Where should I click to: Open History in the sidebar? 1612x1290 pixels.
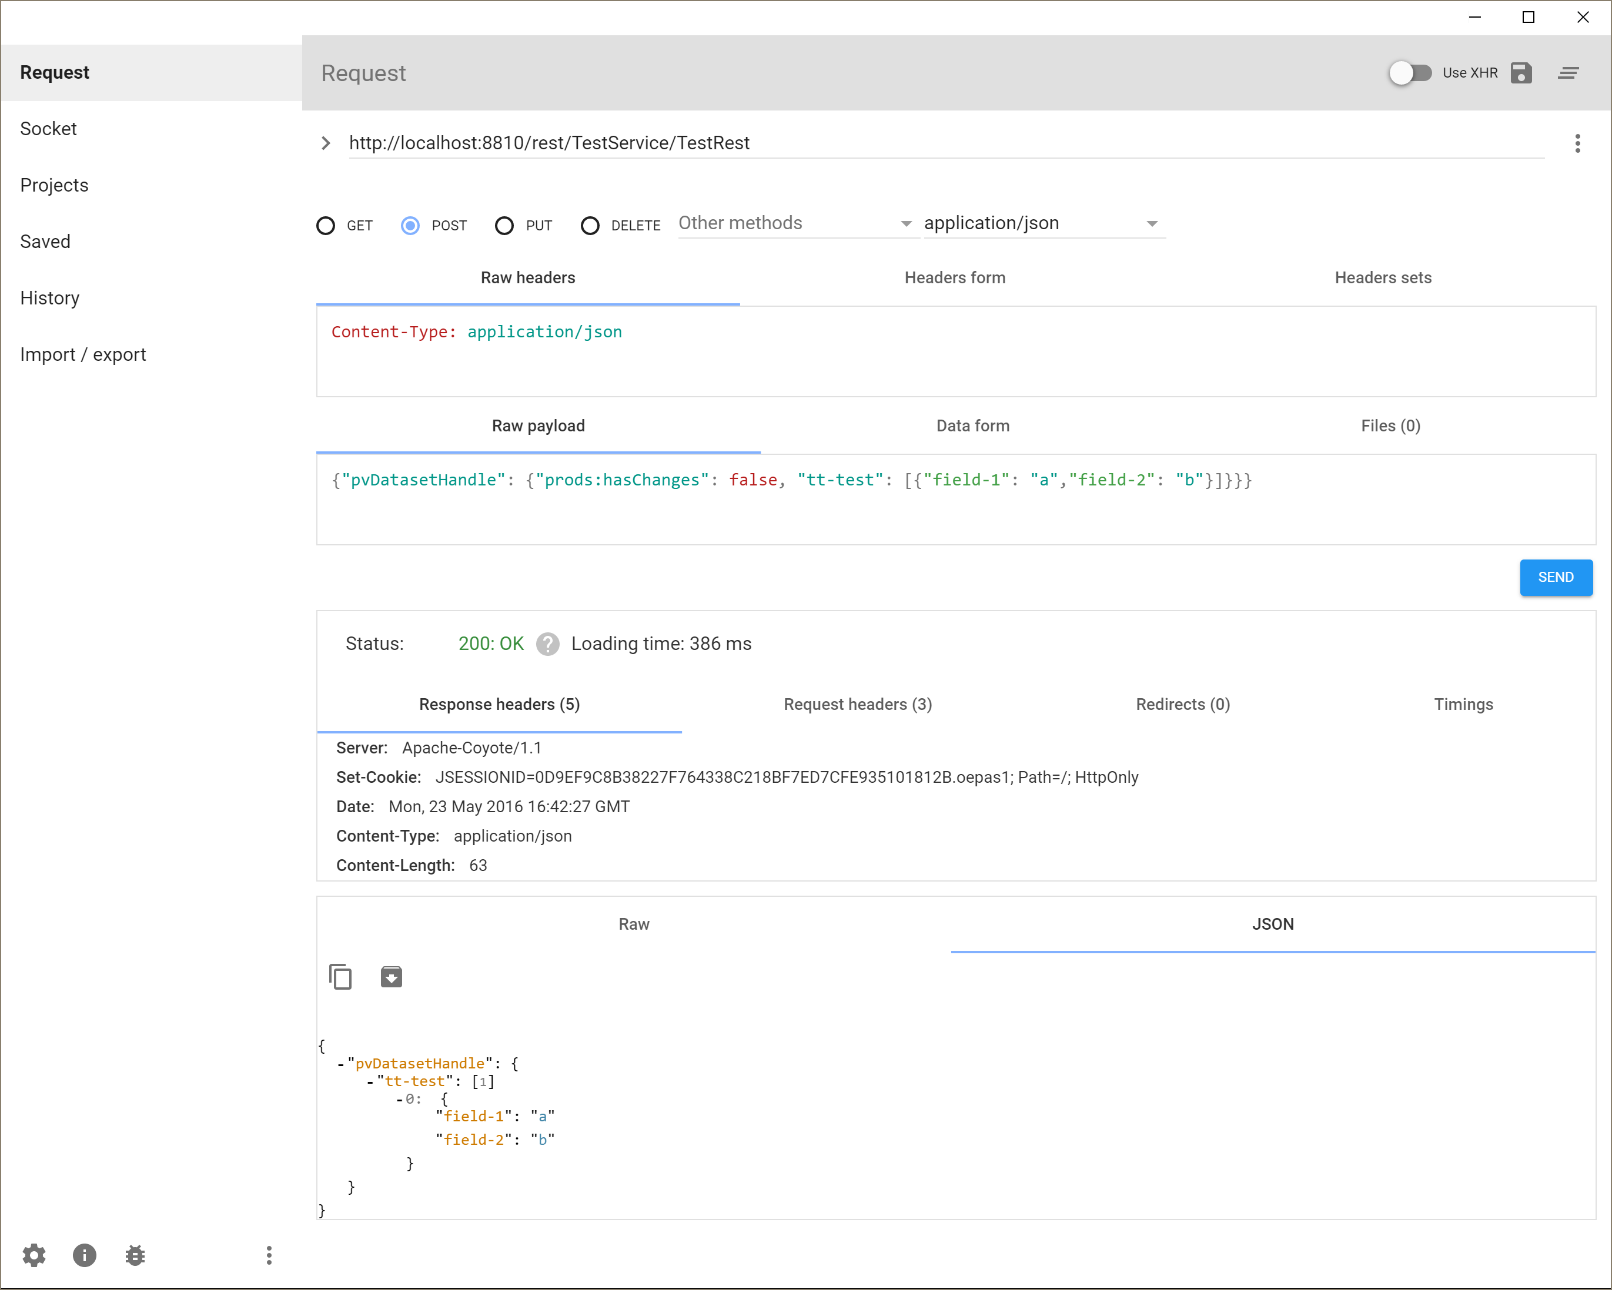tap(50, 298)
